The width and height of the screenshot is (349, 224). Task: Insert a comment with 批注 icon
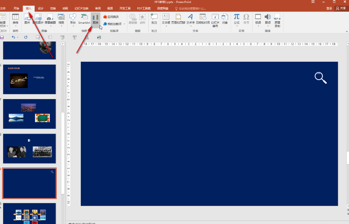tap(154, 19)
